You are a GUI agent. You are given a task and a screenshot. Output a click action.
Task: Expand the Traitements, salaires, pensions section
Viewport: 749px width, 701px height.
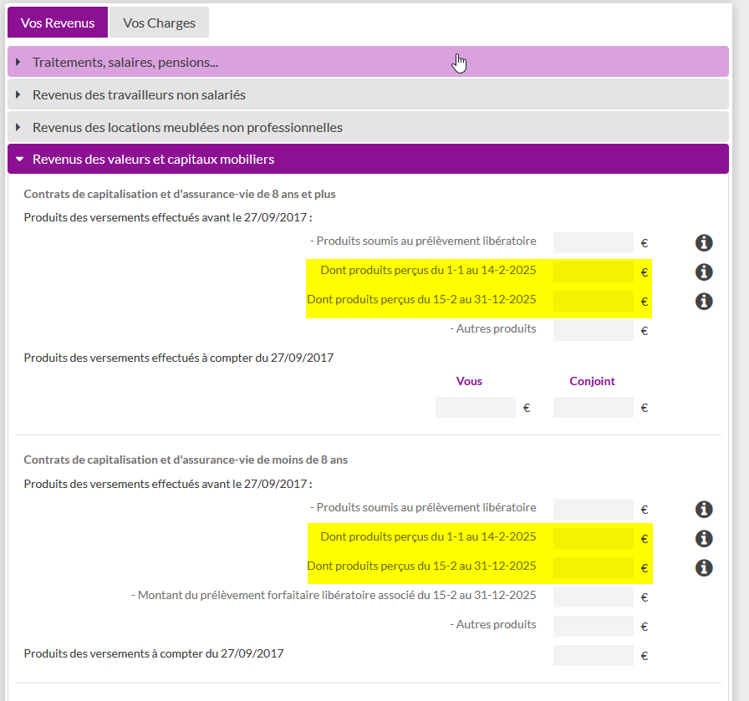[368, 62]
